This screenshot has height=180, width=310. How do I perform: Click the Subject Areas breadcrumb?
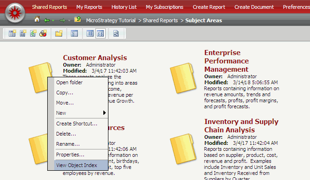[x=203, y=20]
